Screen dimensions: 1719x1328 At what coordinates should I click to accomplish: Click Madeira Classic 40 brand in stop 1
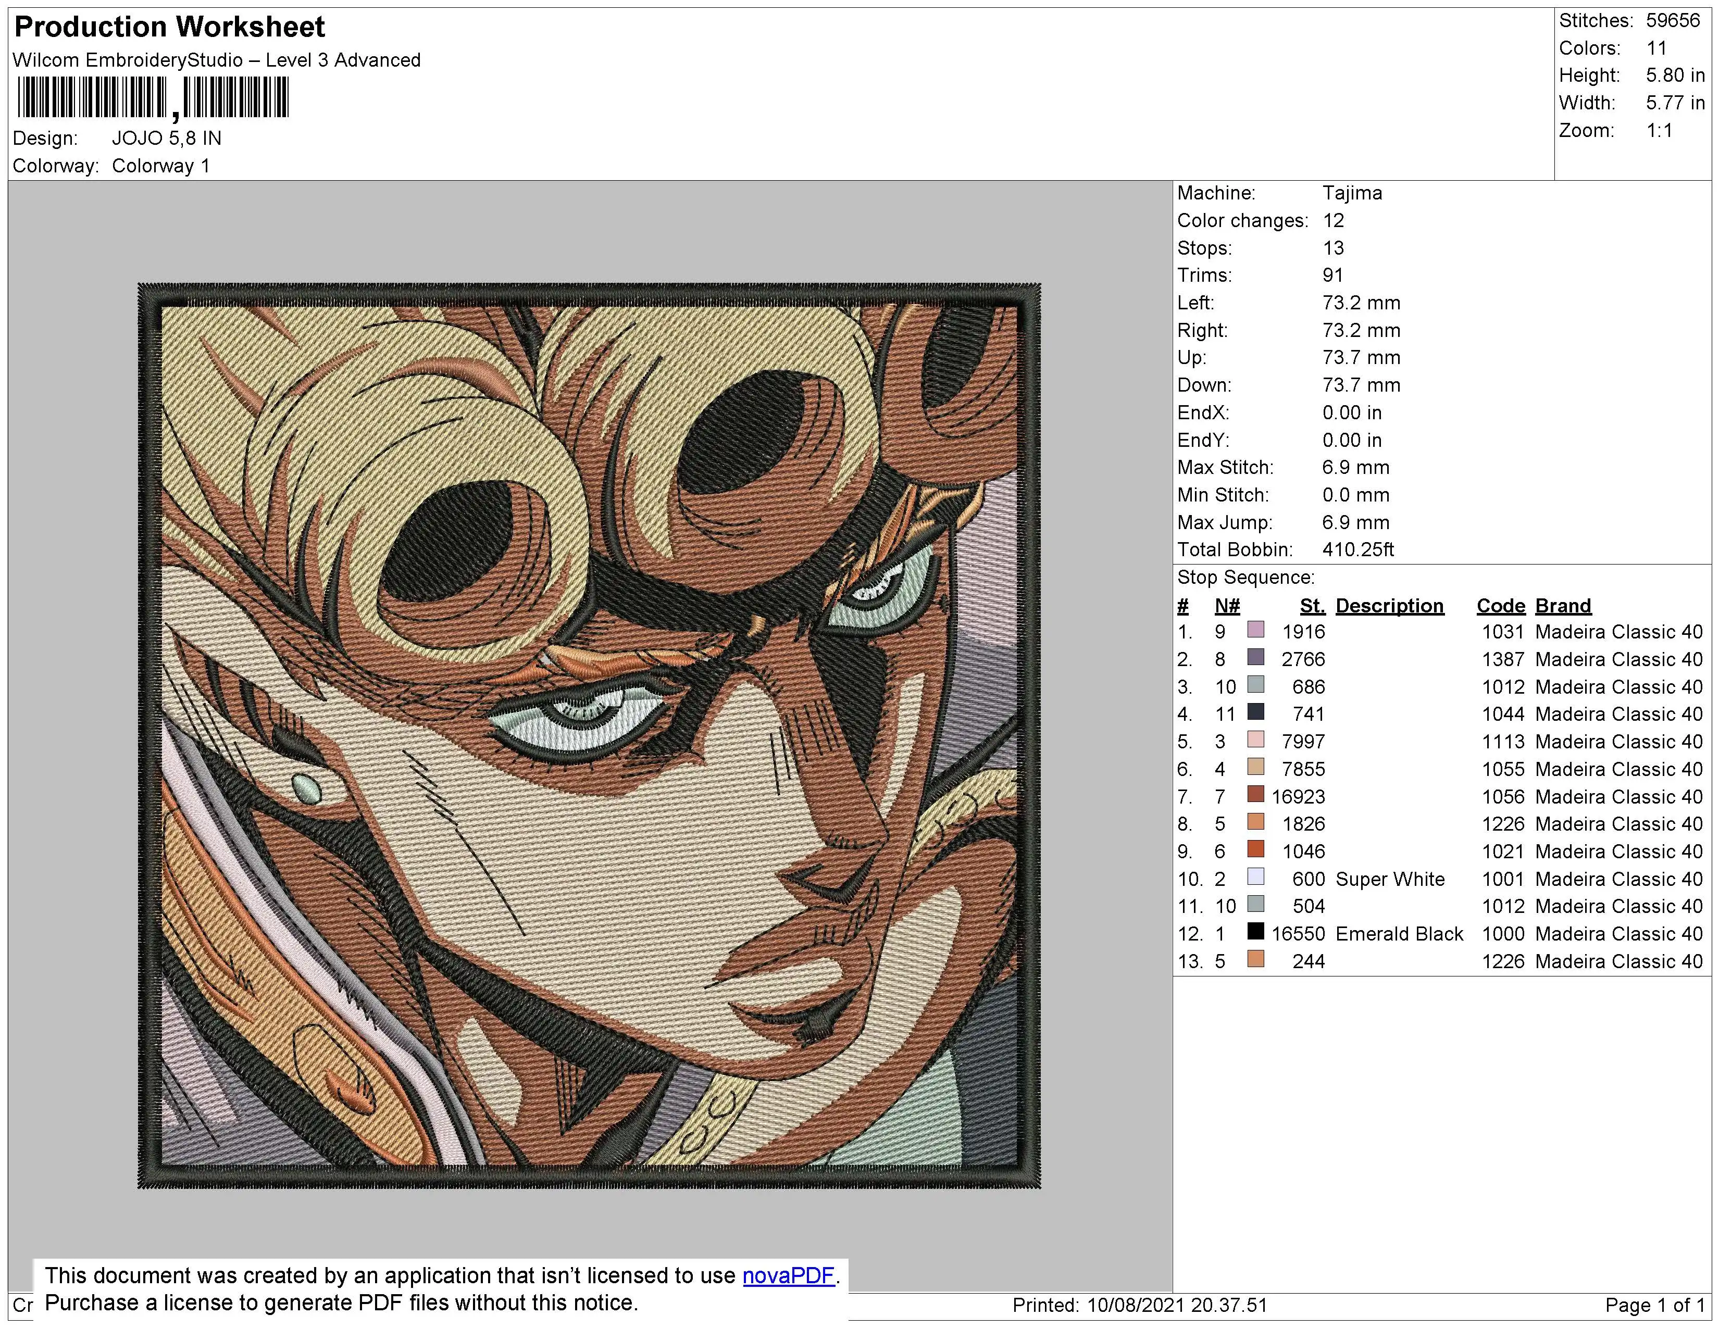(x=1619, y=632)
